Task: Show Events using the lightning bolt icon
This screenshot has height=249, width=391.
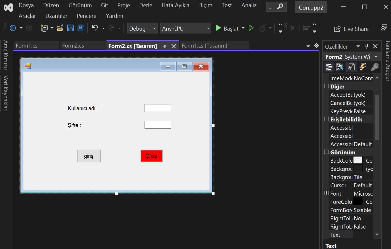Action: point(363,67)
